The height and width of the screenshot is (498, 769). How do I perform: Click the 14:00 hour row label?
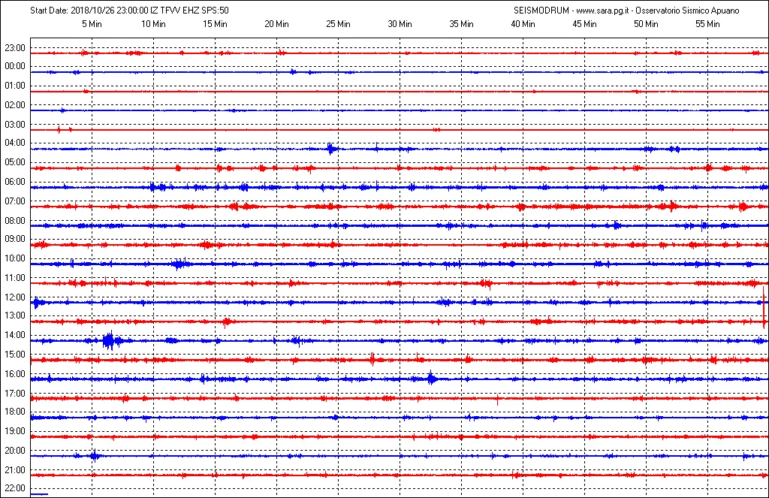pos(15,335)
